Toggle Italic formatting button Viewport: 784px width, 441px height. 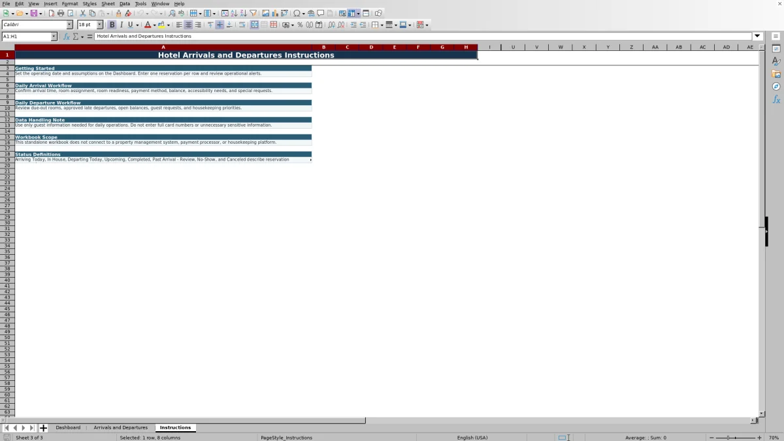[x=121, y=25]
